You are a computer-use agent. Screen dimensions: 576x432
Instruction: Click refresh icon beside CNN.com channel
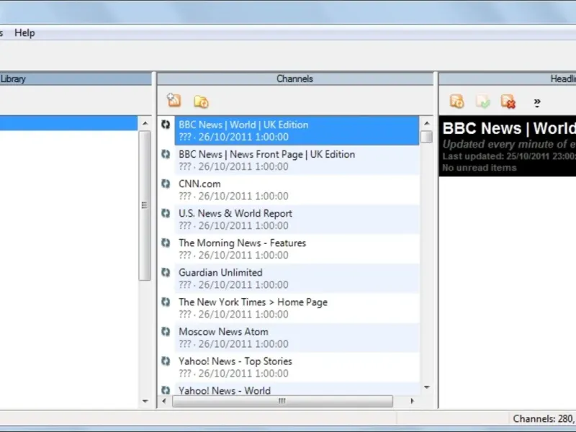point(166,184)
